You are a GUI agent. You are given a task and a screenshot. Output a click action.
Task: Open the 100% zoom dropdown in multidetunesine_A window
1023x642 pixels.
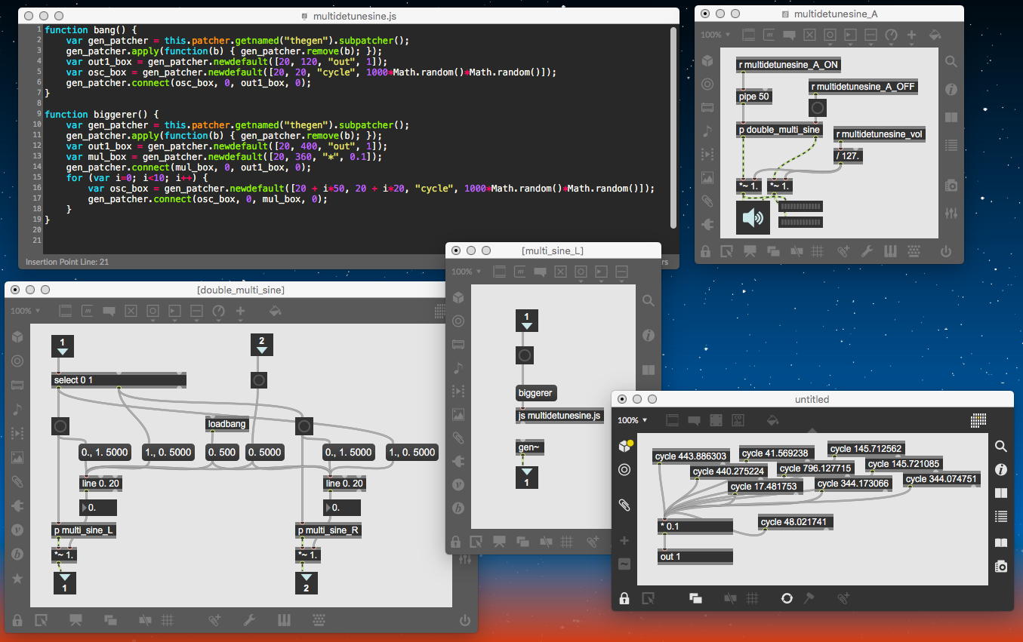pos(715,35)
